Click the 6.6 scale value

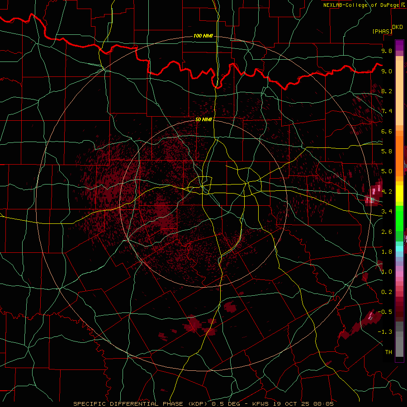click(x=387, y=131)
